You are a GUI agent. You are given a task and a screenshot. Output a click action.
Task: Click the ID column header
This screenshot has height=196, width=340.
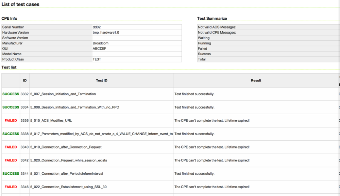click(25, 80)
